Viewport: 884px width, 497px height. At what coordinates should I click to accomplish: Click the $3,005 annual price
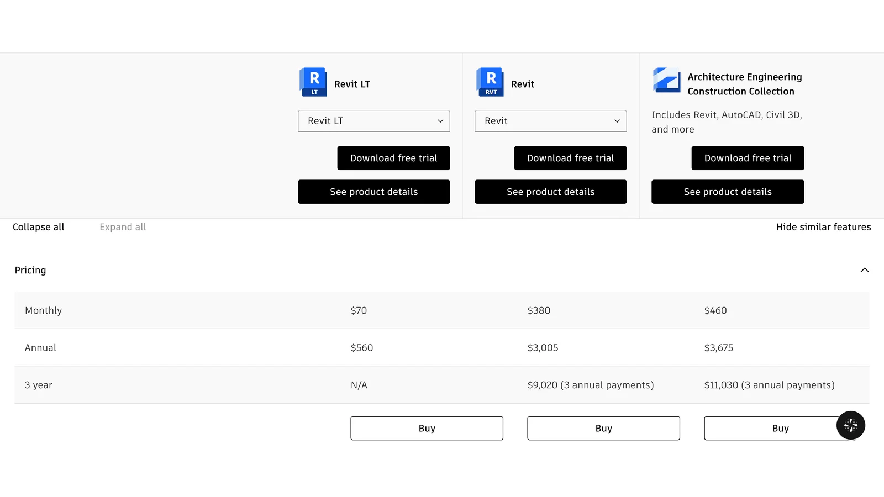tap(543, 348)
